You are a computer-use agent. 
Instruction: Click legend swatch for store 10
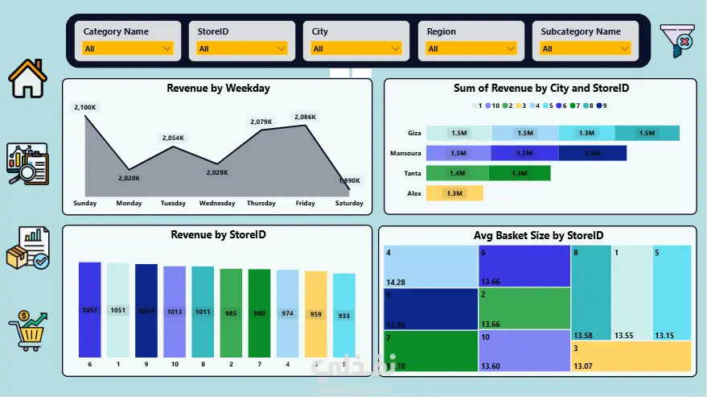(488, 105)
